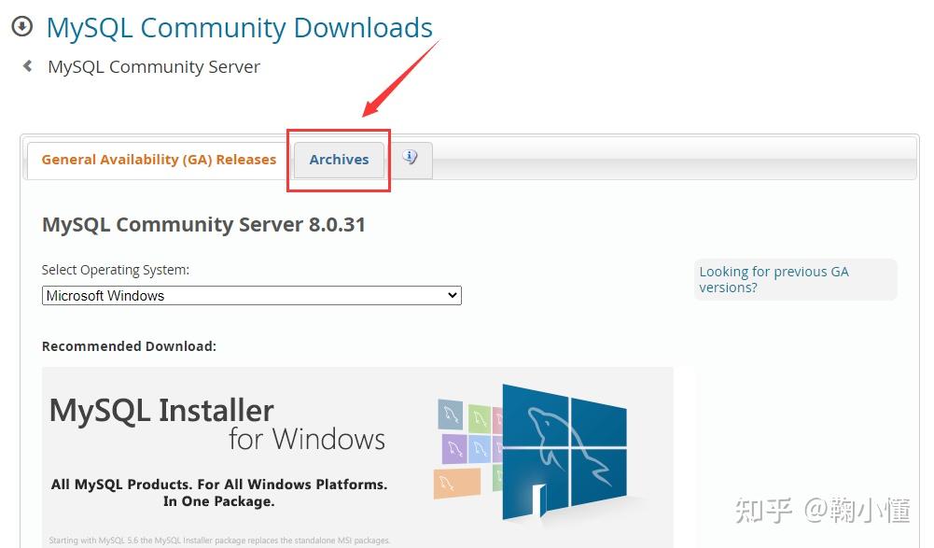The height and width of the screenshot is (548, 934).
Task: Click the MySQL Installer for Windows banner
Action: pos(357,457)
